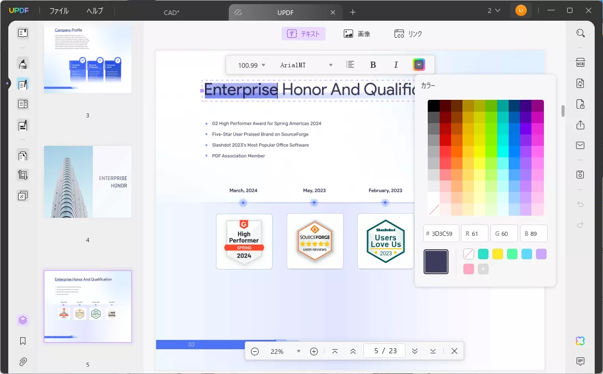Select the テキスト edit mode
The image size is (603, 374).
point(303,34)
